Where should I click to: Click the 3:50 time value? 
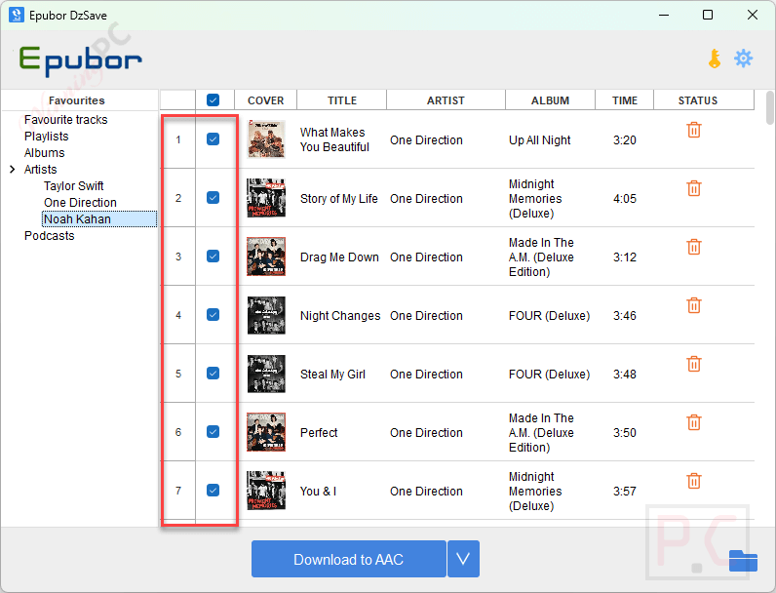(625, 433)
